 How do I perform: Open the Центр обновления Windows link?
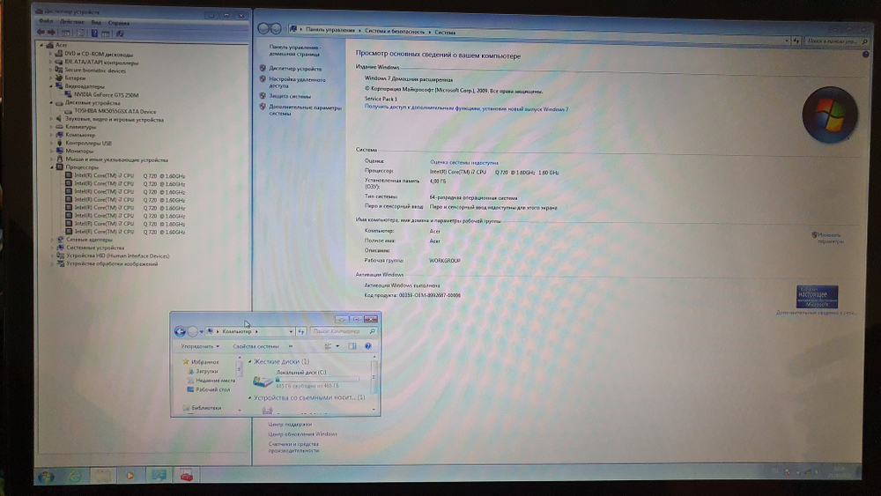pyautogui.click(x=302, y=433)
